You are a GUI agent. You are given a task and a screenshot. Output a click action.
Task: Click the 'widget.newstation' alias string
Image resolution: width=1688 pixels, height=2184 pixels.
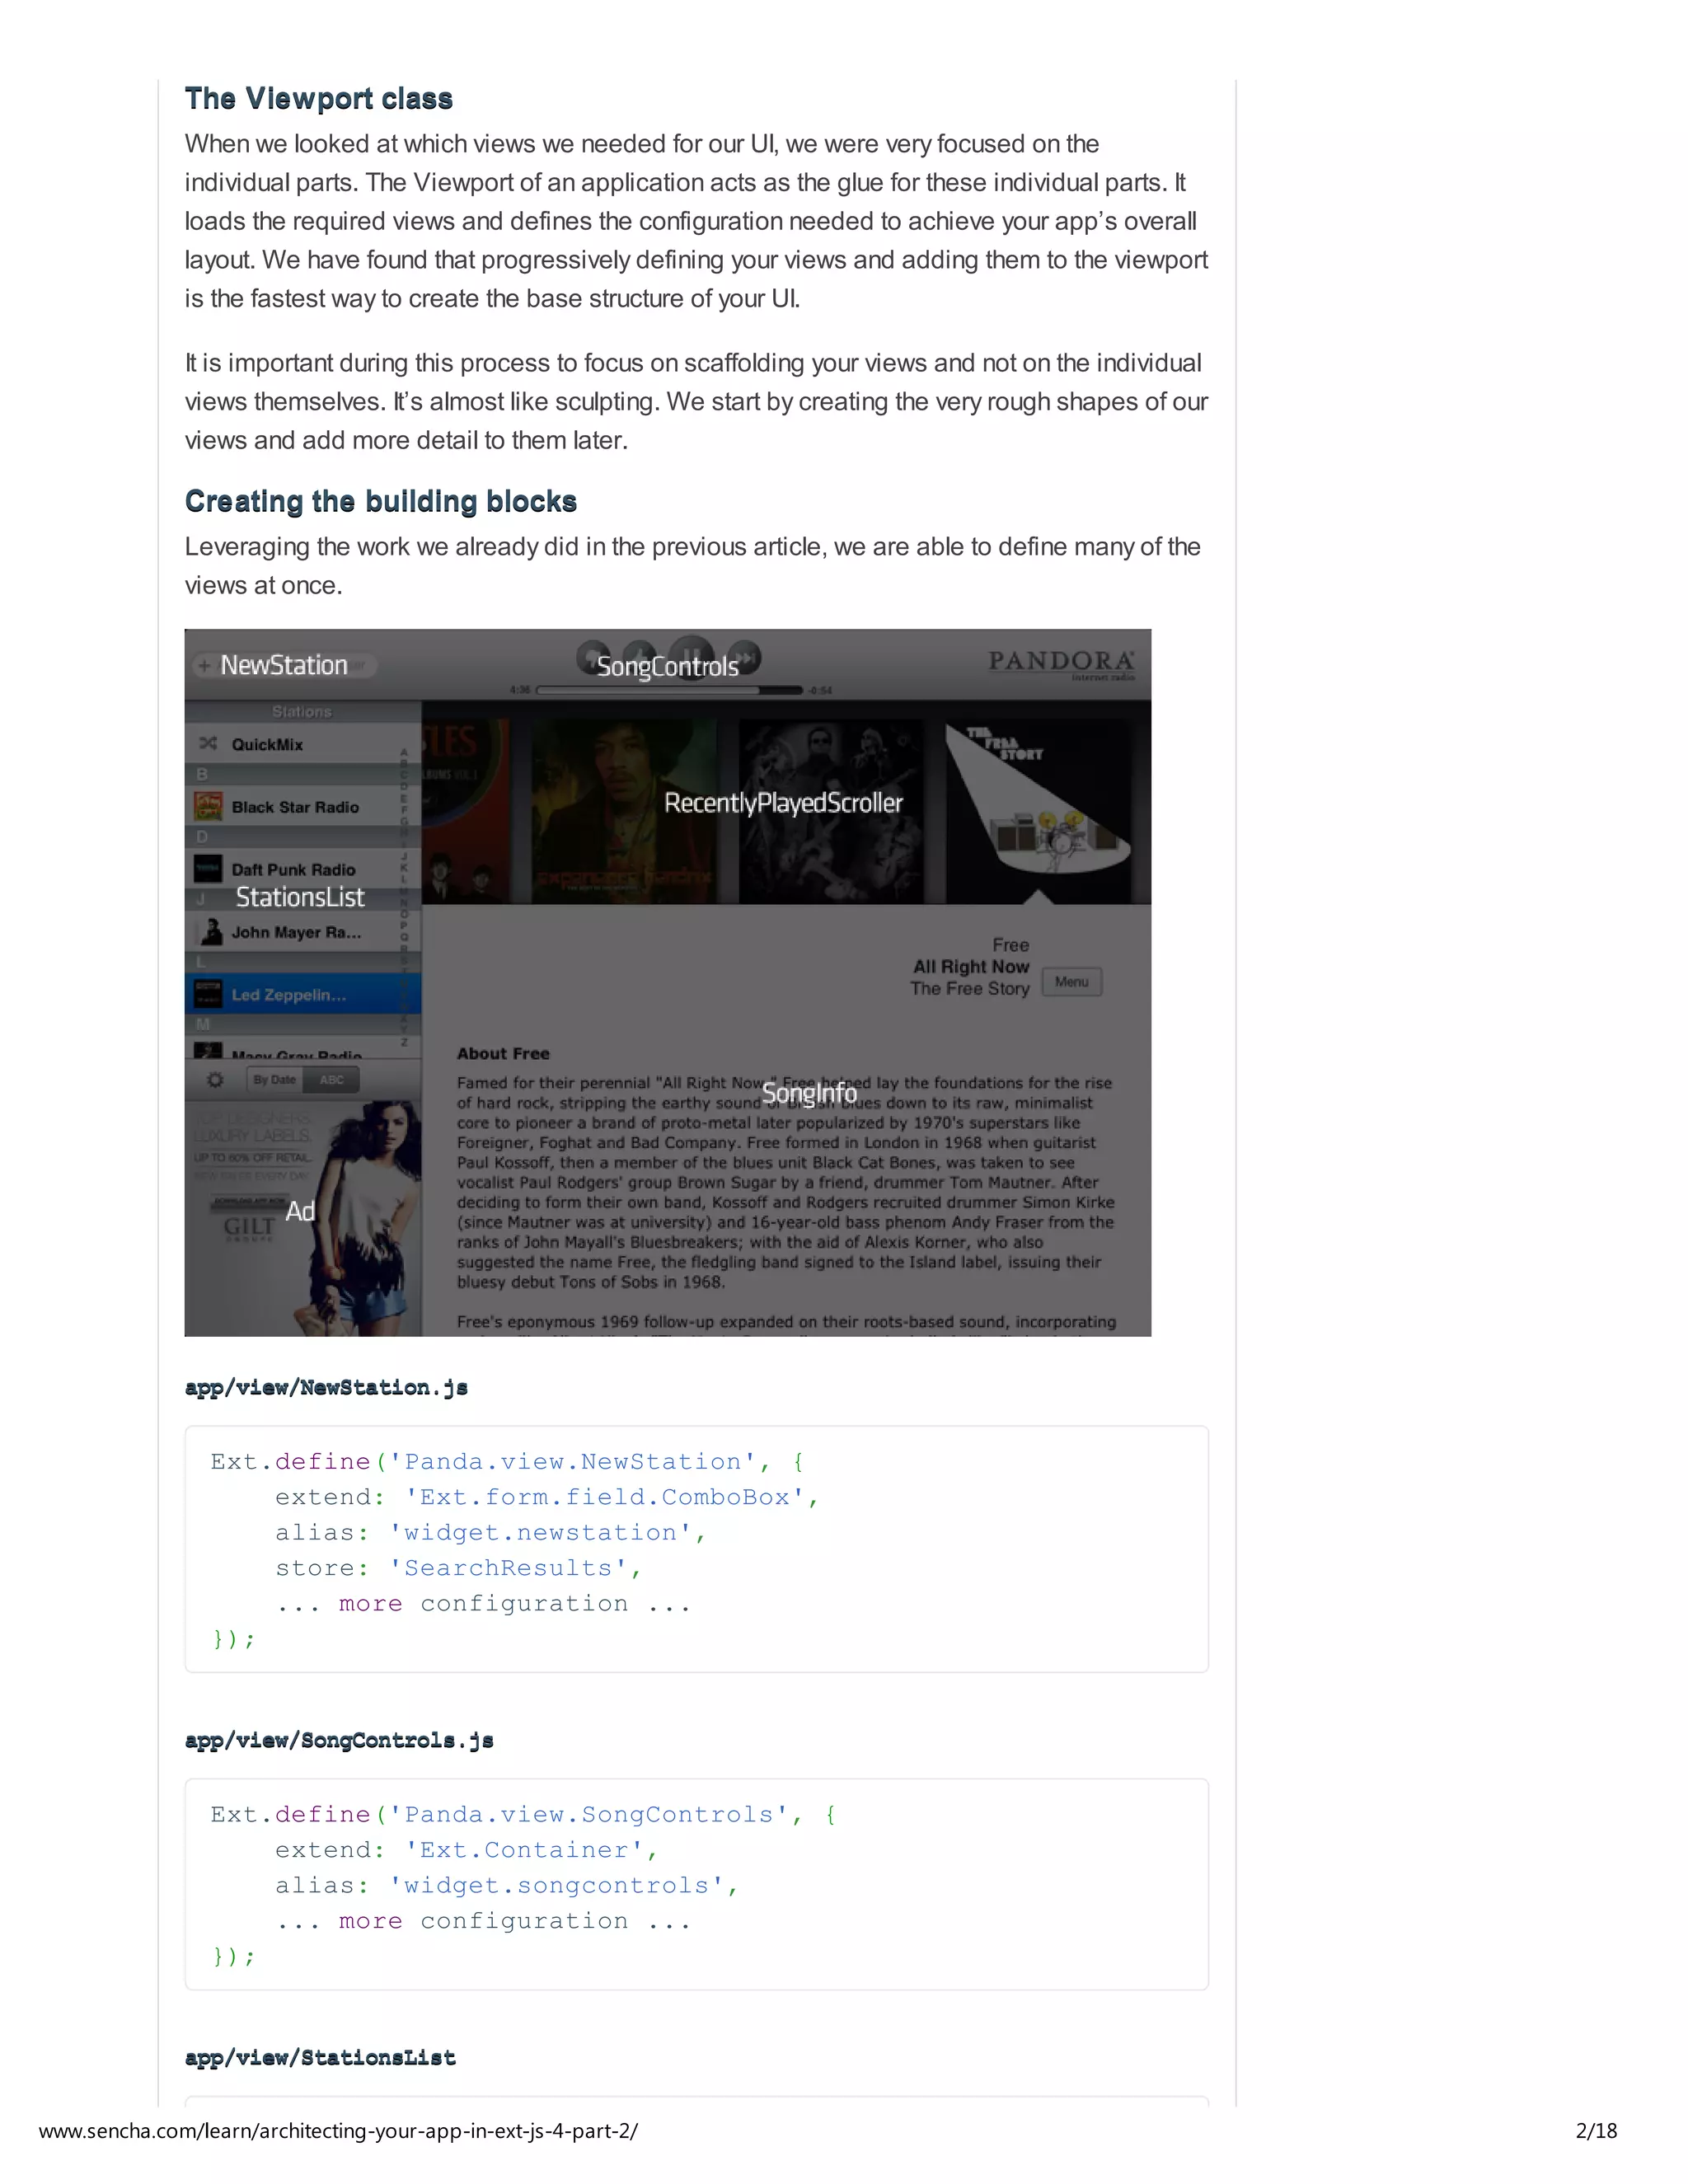[x=541, y=1533]
